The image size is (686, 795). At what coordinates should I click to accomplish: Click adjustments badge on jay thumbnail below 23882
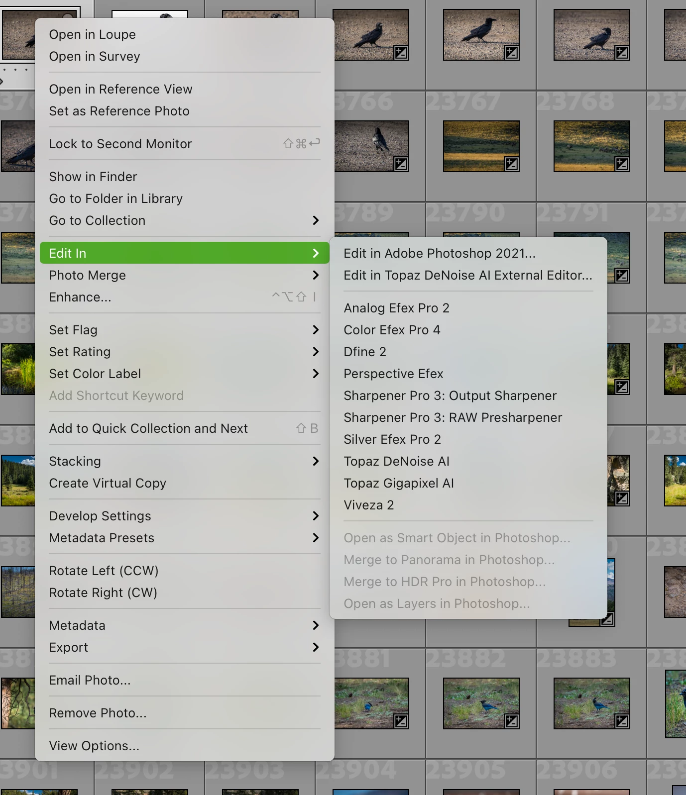pos(512,721)
